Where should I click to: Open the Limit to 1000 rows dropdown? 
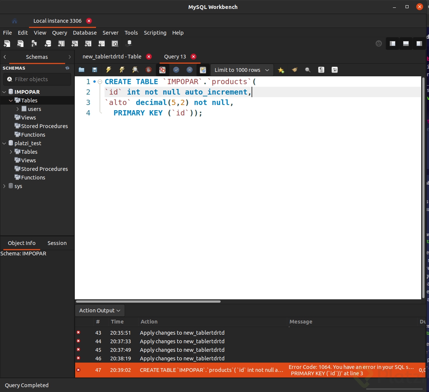242,70
